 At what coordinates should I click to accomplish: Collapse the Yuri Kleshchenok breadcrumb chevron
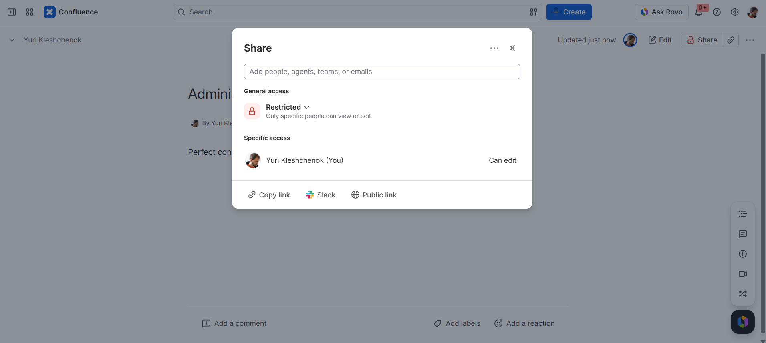[x=12, y=40]
